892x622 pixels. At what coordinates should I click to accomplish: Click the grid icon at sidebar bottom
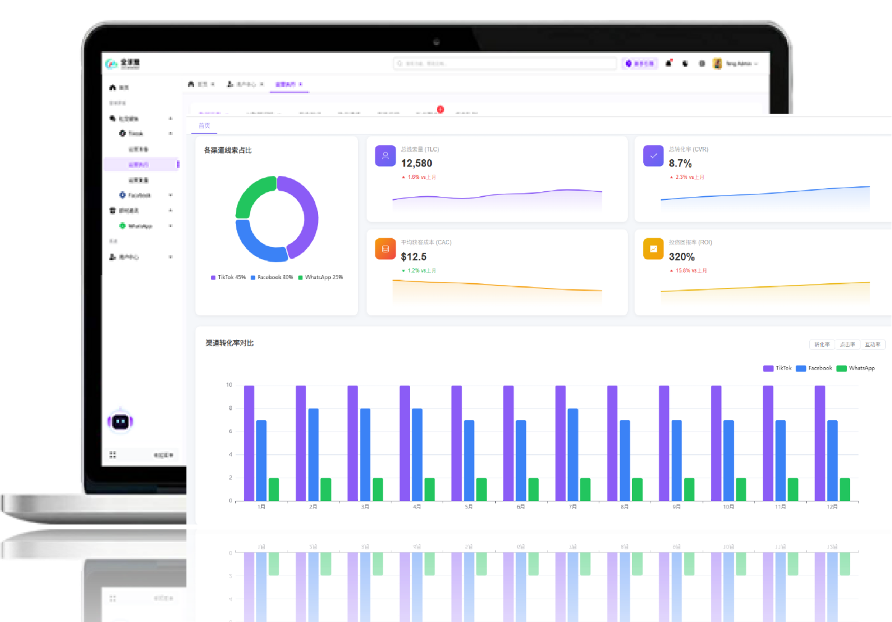[112, 455]
